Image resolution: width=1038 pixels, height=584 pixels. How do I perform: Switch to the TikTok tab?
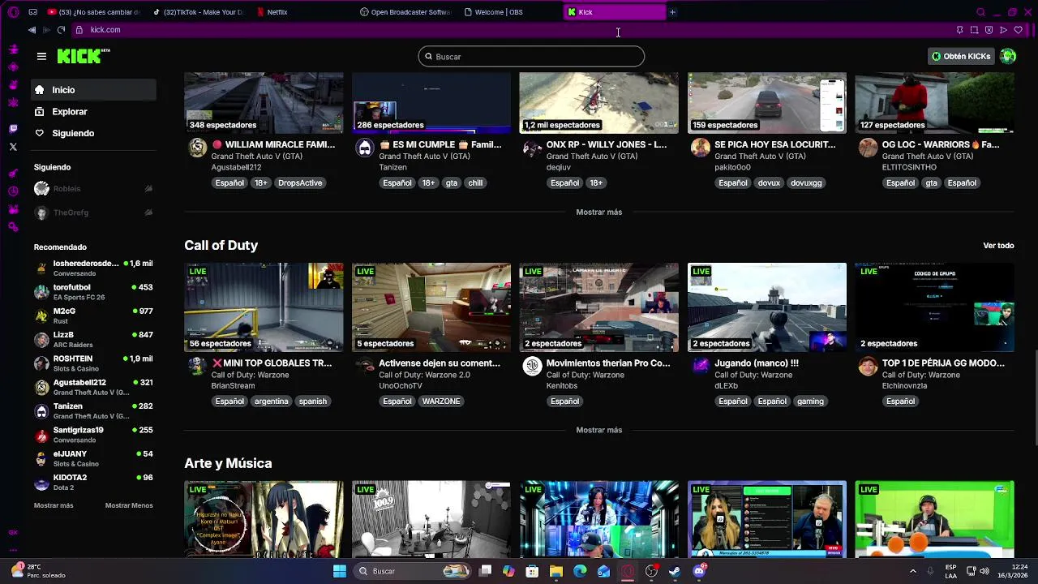pyautogui.click(x=199, y=12)
